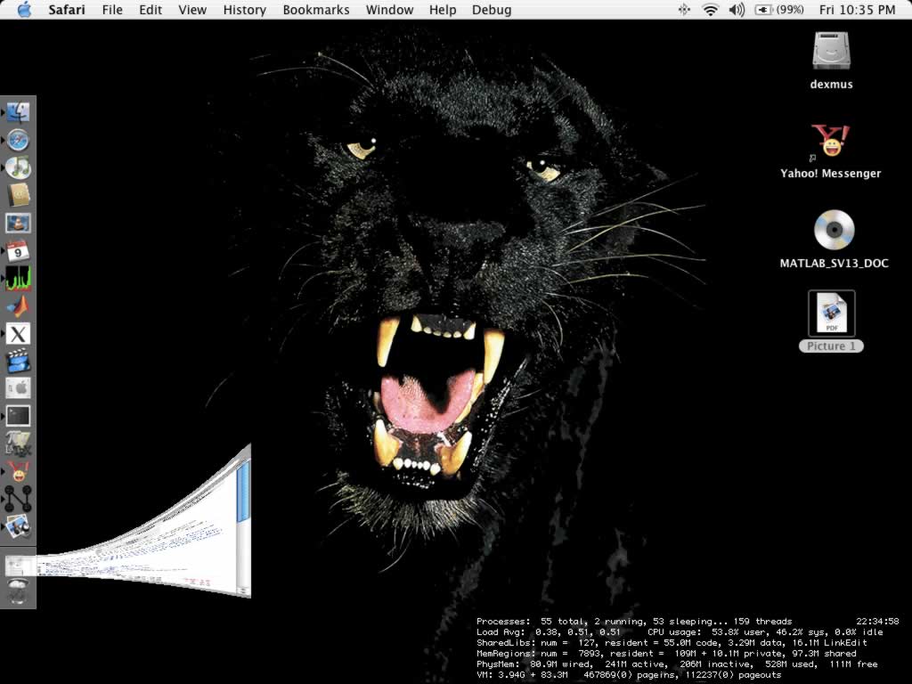Open the Edit menu
The width and height of the screenshot is (912, 684).
[x=151, y=9]
